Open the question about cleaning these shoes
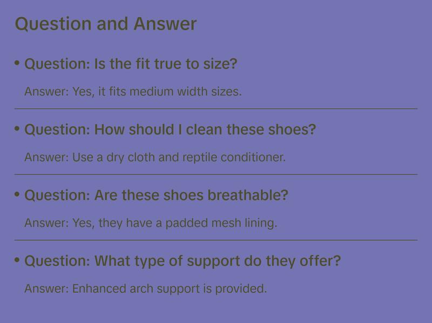432x323 pixels. coord(170,130)
